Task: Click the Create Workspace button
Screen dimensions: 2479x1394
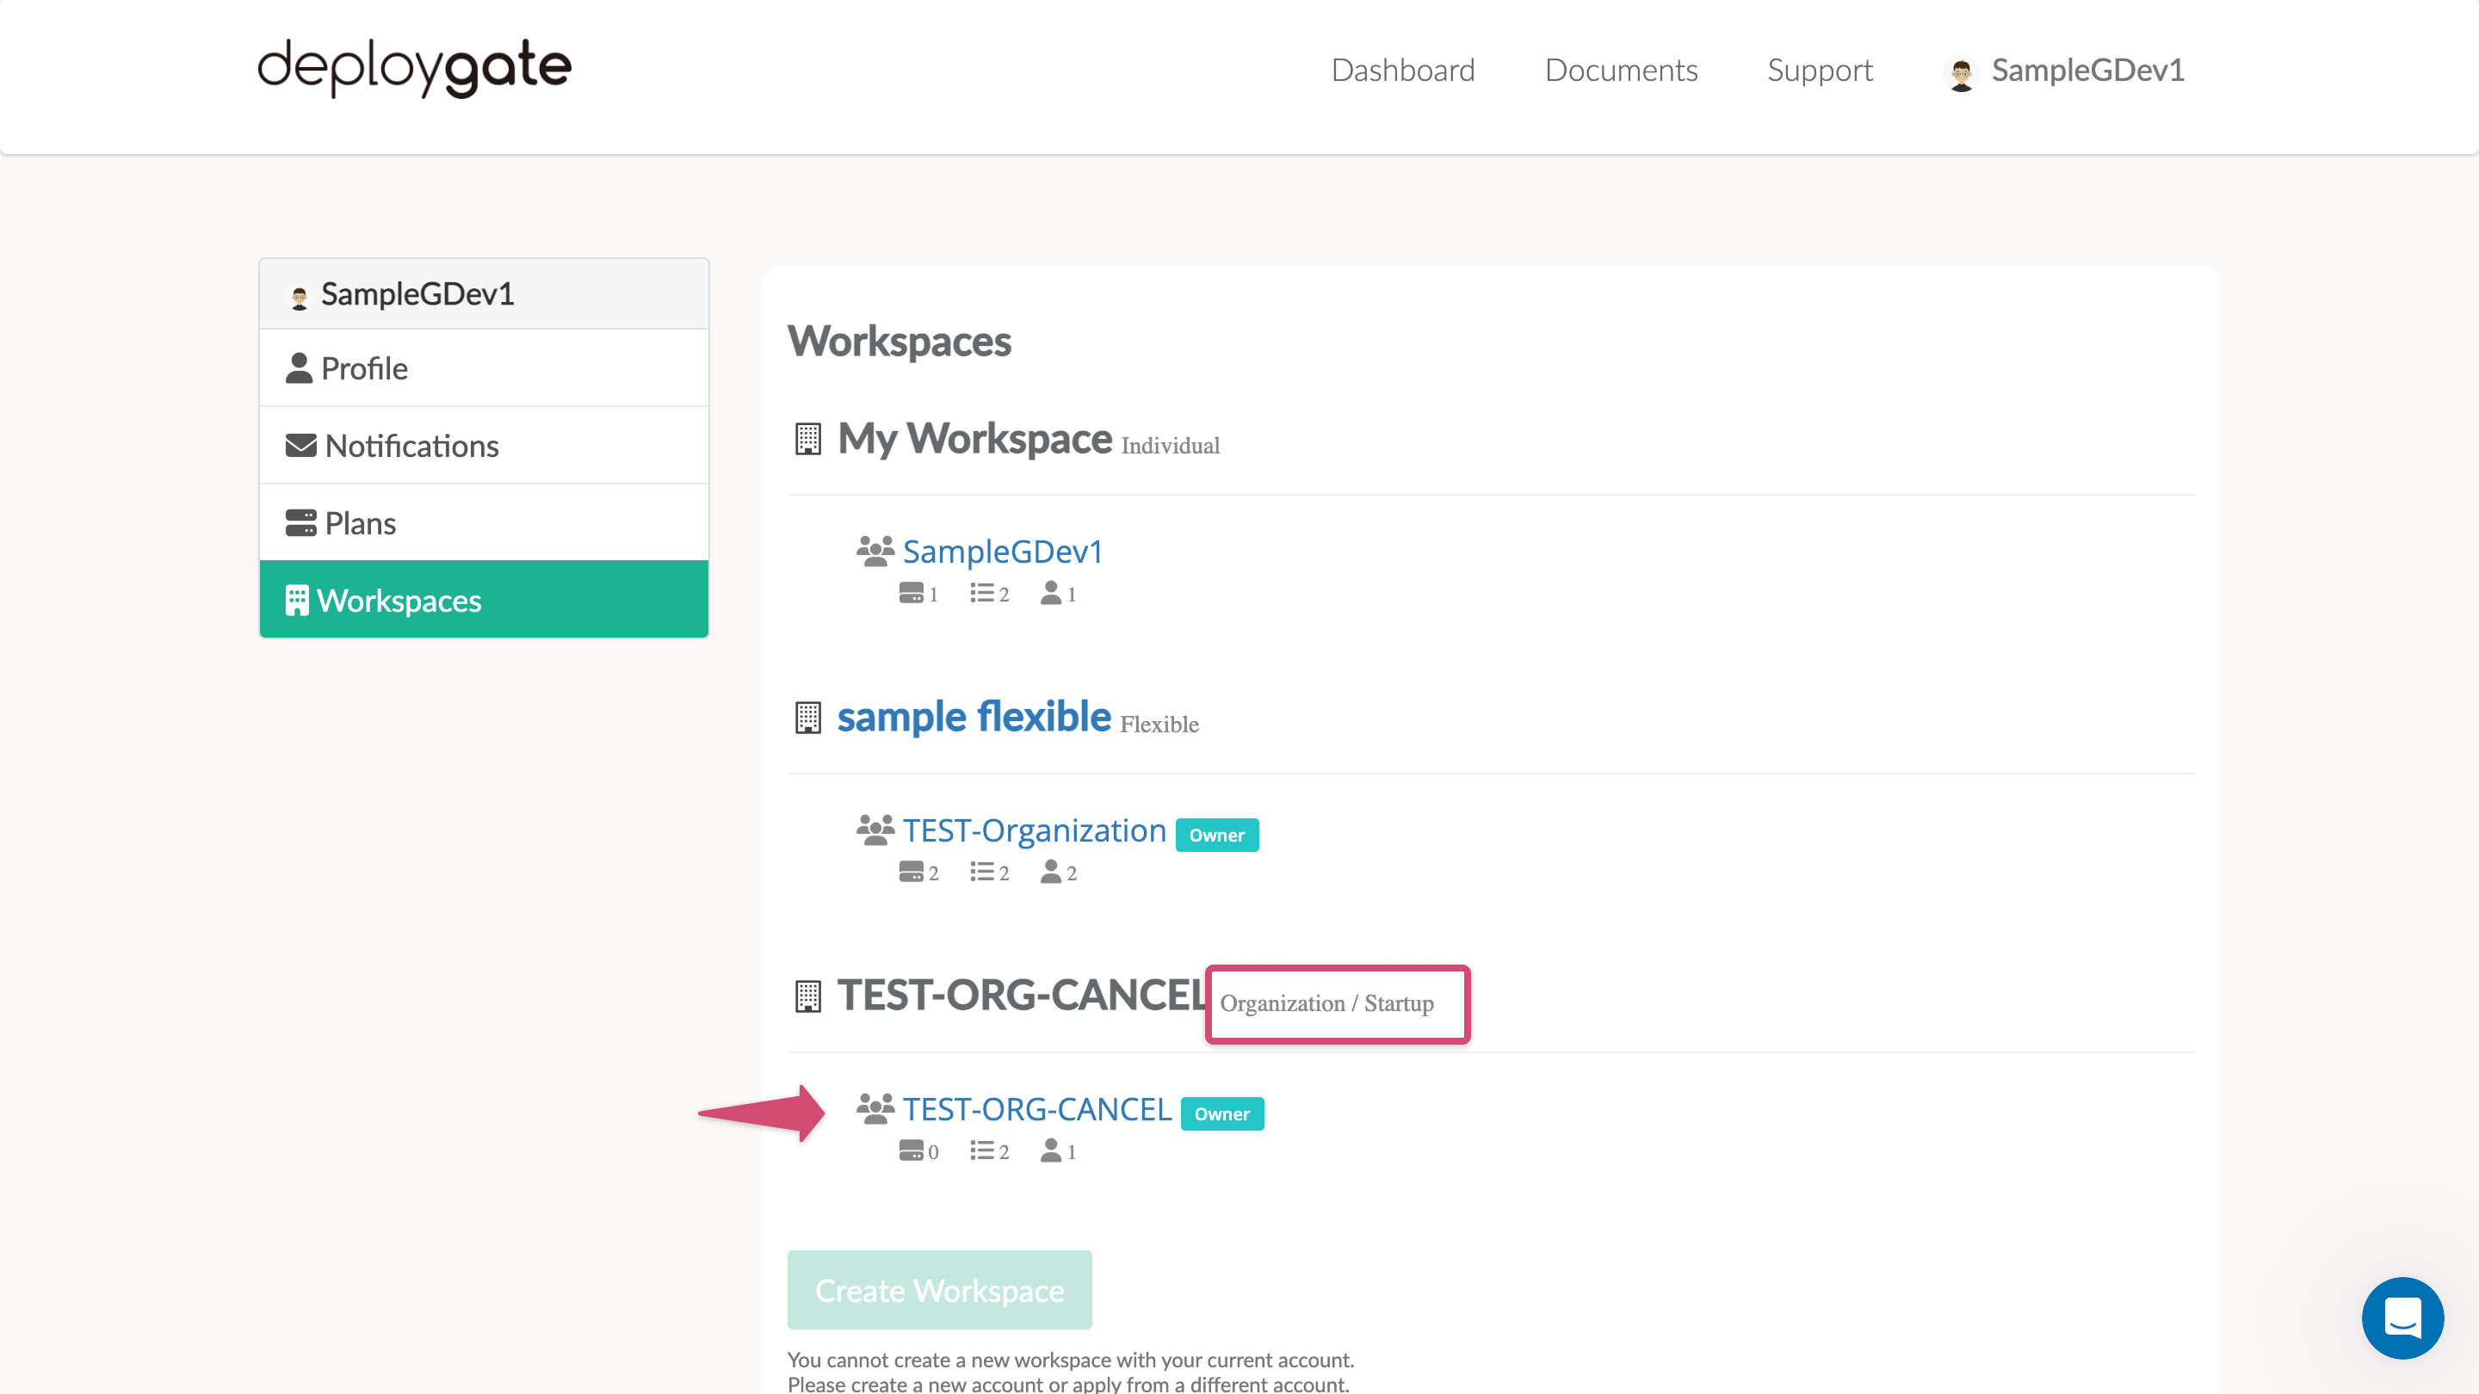Action: pos(938,1289)
